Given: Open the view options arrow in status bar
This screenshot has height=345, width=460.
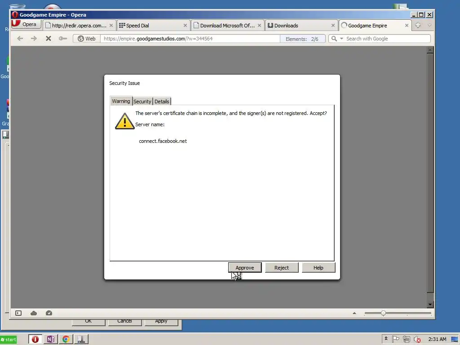Looking at the screenshot, I should pos(354,313).
